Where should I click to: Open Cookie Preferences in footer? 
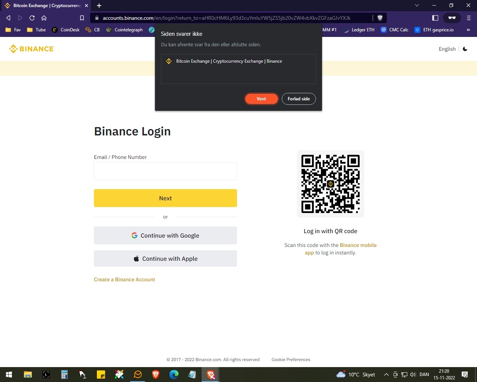click(291, 360)
